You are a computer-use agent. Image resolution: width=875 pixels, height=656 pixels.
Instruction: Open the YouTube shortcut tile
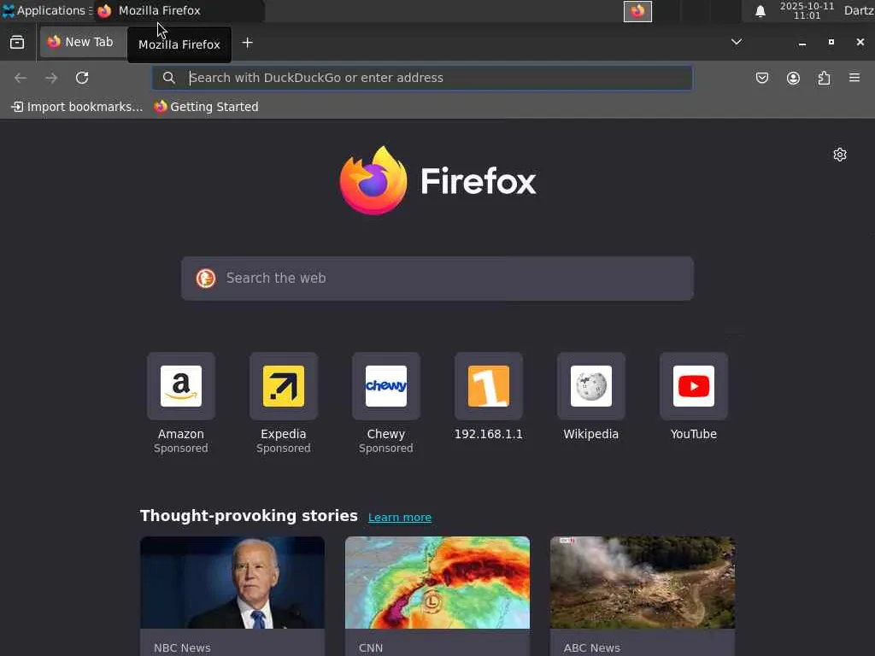[x=694, y=386]
